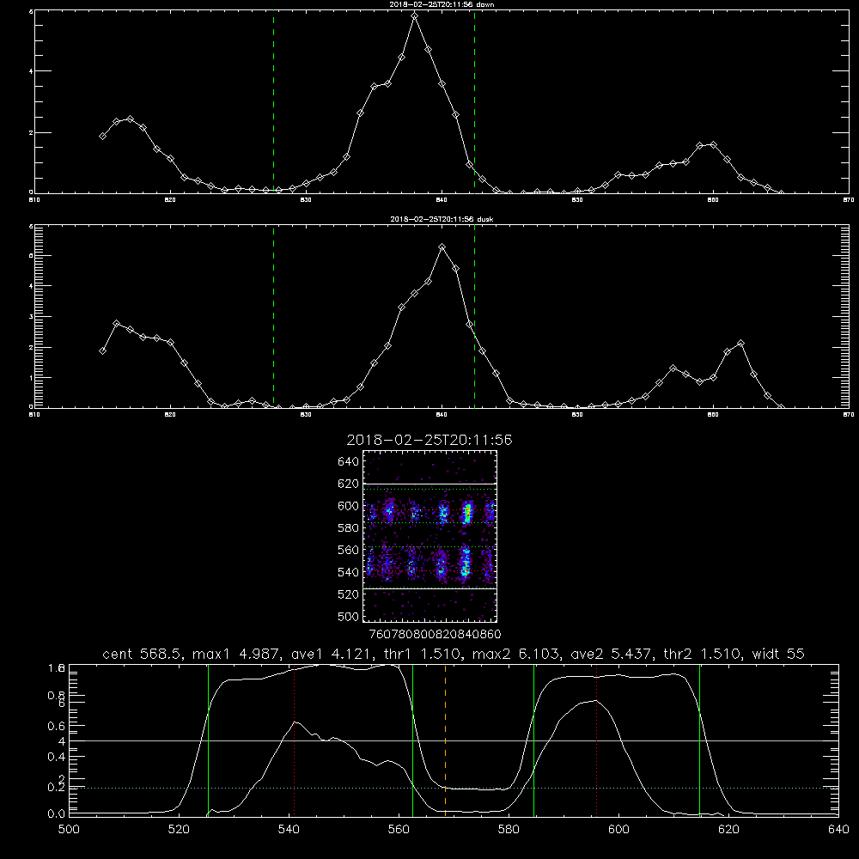The height and width of the screenshot is (859, 859).
Task: Click x-axis label 560 of bottom plot
Action: [x=399, y=830]
